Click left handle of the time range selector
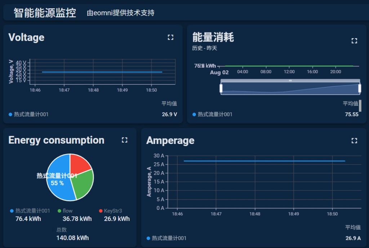Image resolution: width=369 pixels, height=248 pixels. tap(221, 88)
